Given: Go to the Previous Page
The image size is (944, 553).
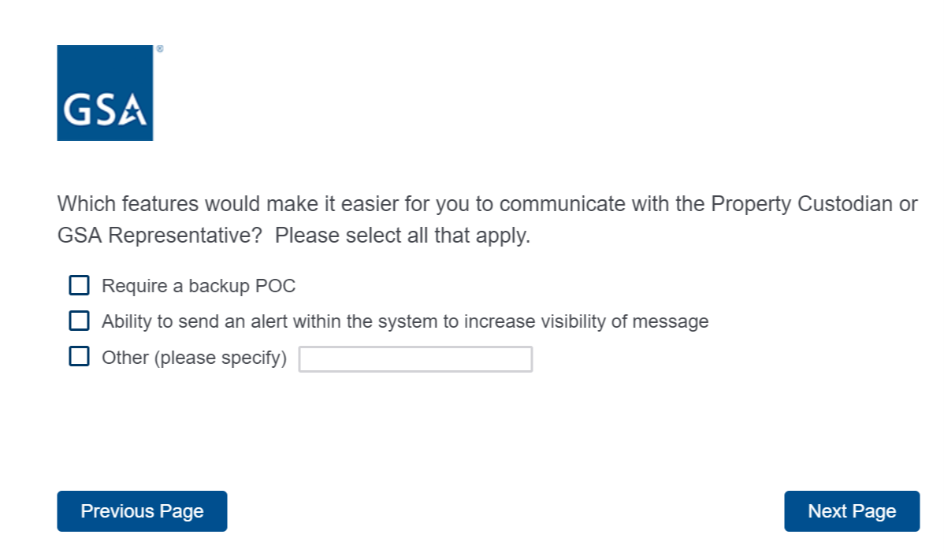Looking at the screenshot, I should tap(142, 511).
